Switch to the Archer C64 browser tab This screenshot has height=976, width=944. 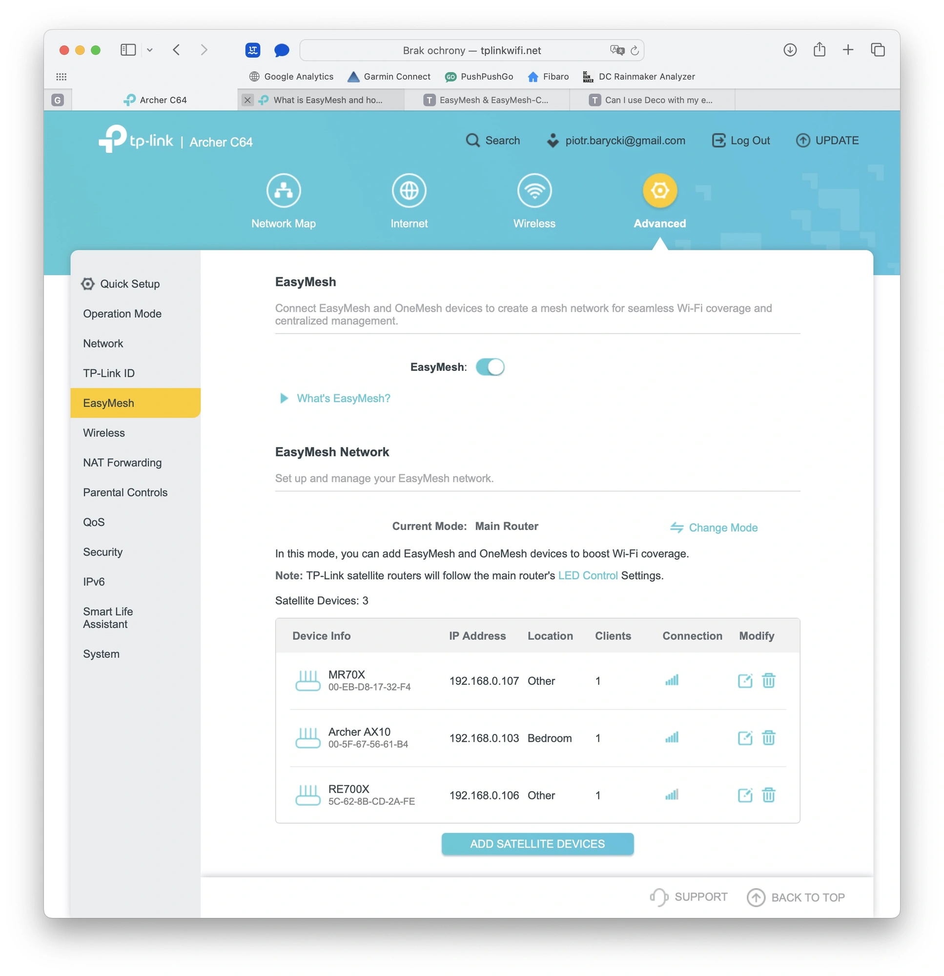coord(155,100)
